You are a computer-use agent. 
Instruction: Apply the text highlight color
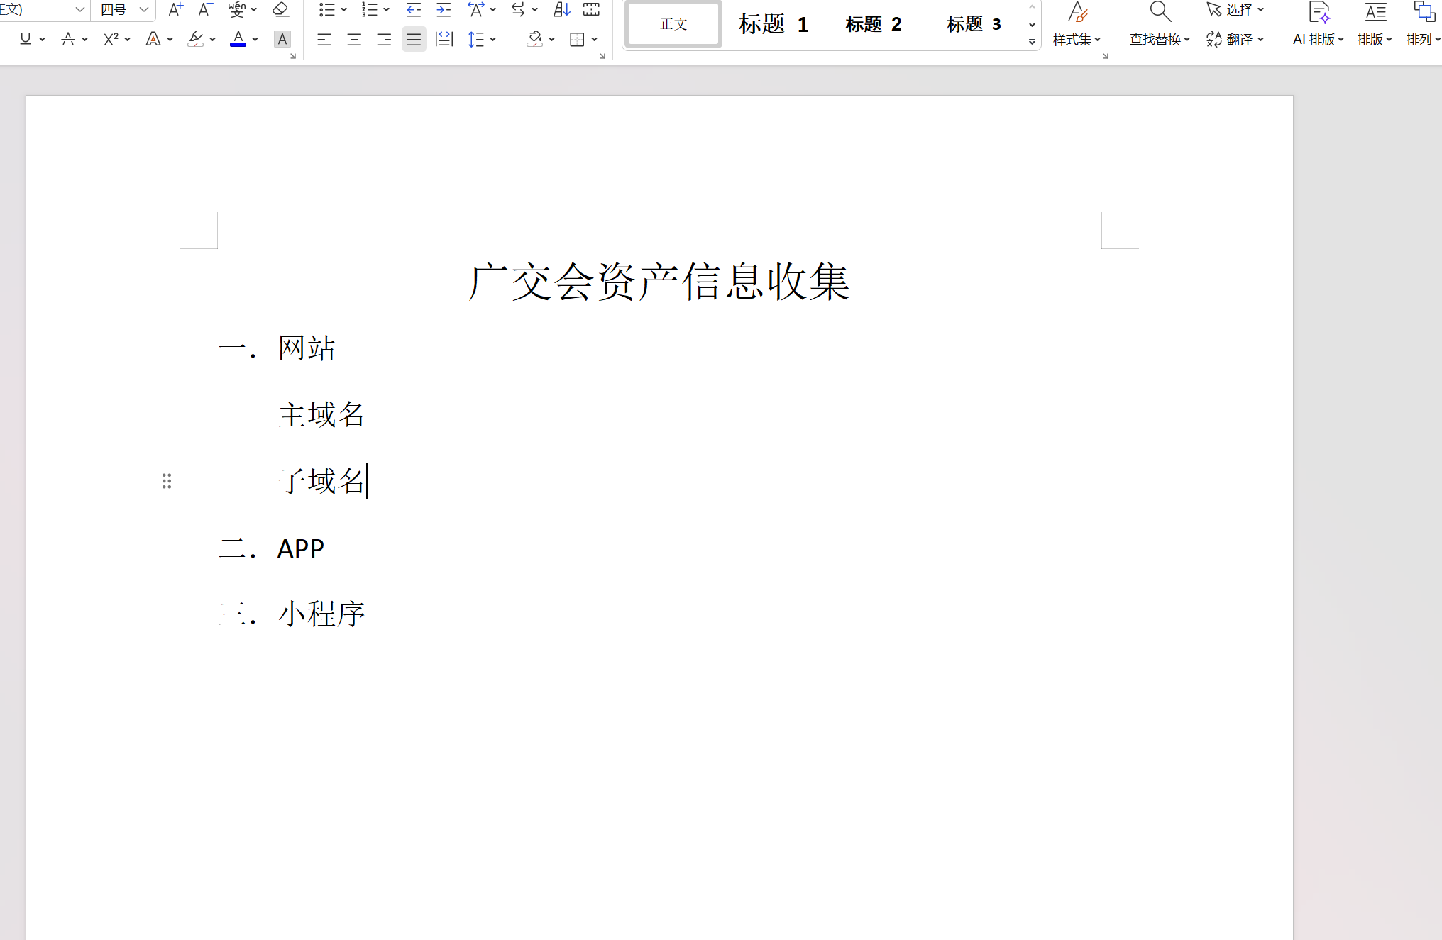(x=195, y=39)
